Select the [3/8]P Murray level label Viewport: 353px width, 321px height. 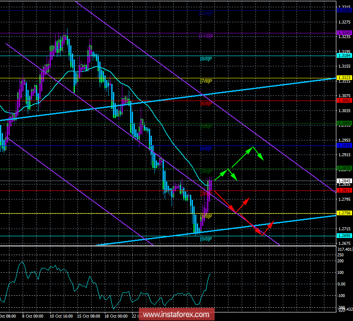point(206,172)
